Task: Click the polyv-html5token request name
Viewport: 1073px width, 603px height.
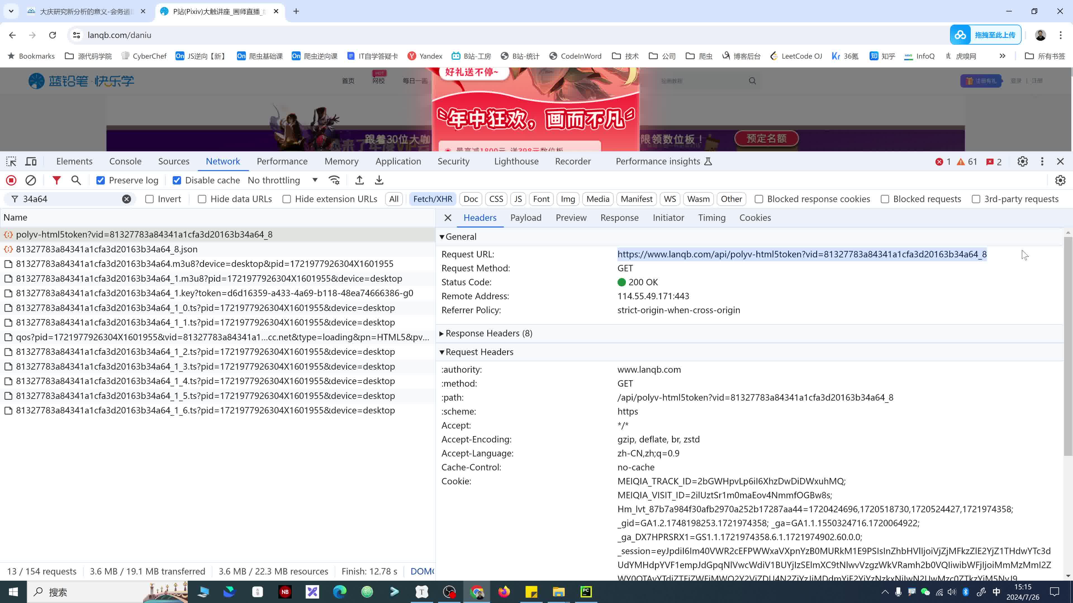Action: click(144, 234)
